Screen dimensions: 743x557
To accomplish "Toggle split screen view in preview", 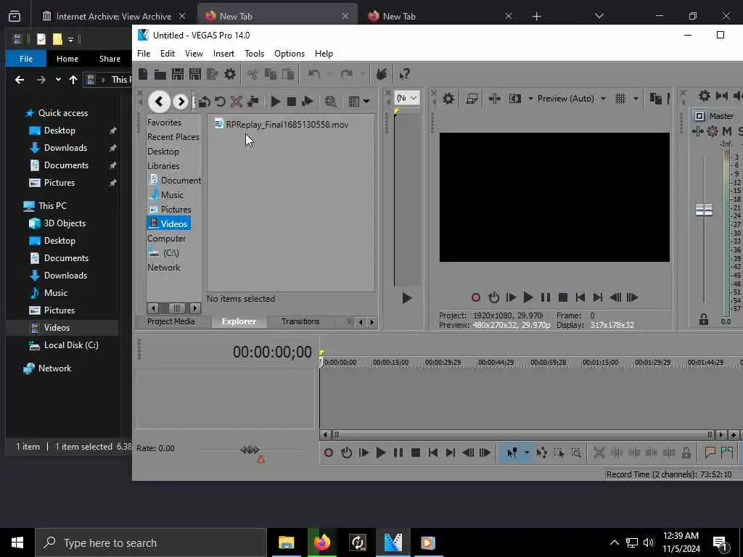I will [x=515, y=99].
